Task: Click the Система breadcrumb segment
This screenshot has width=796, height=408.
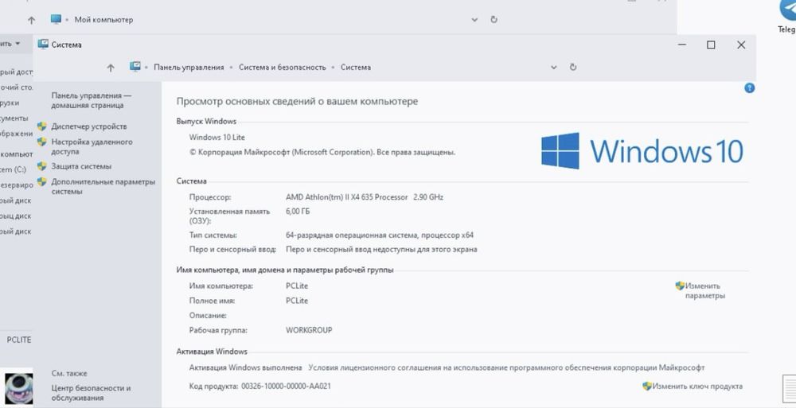Action: click(355, 67)
